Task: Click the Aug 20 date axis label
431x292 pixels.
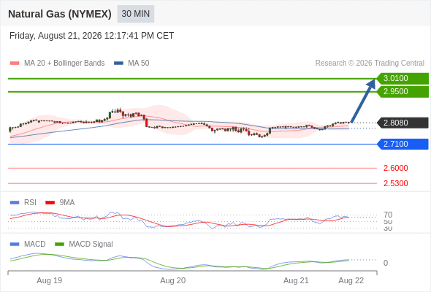Action: pos(173,281)
